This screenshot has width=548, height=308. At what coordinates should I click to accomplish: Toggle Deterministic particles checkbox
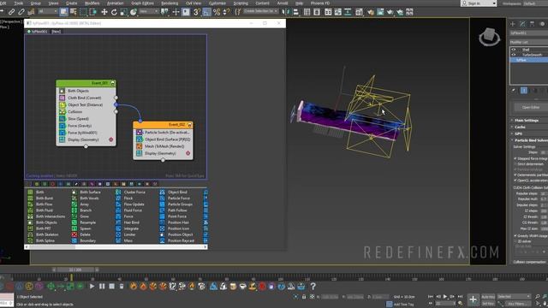pyautogui.click(x=515, y=175)
